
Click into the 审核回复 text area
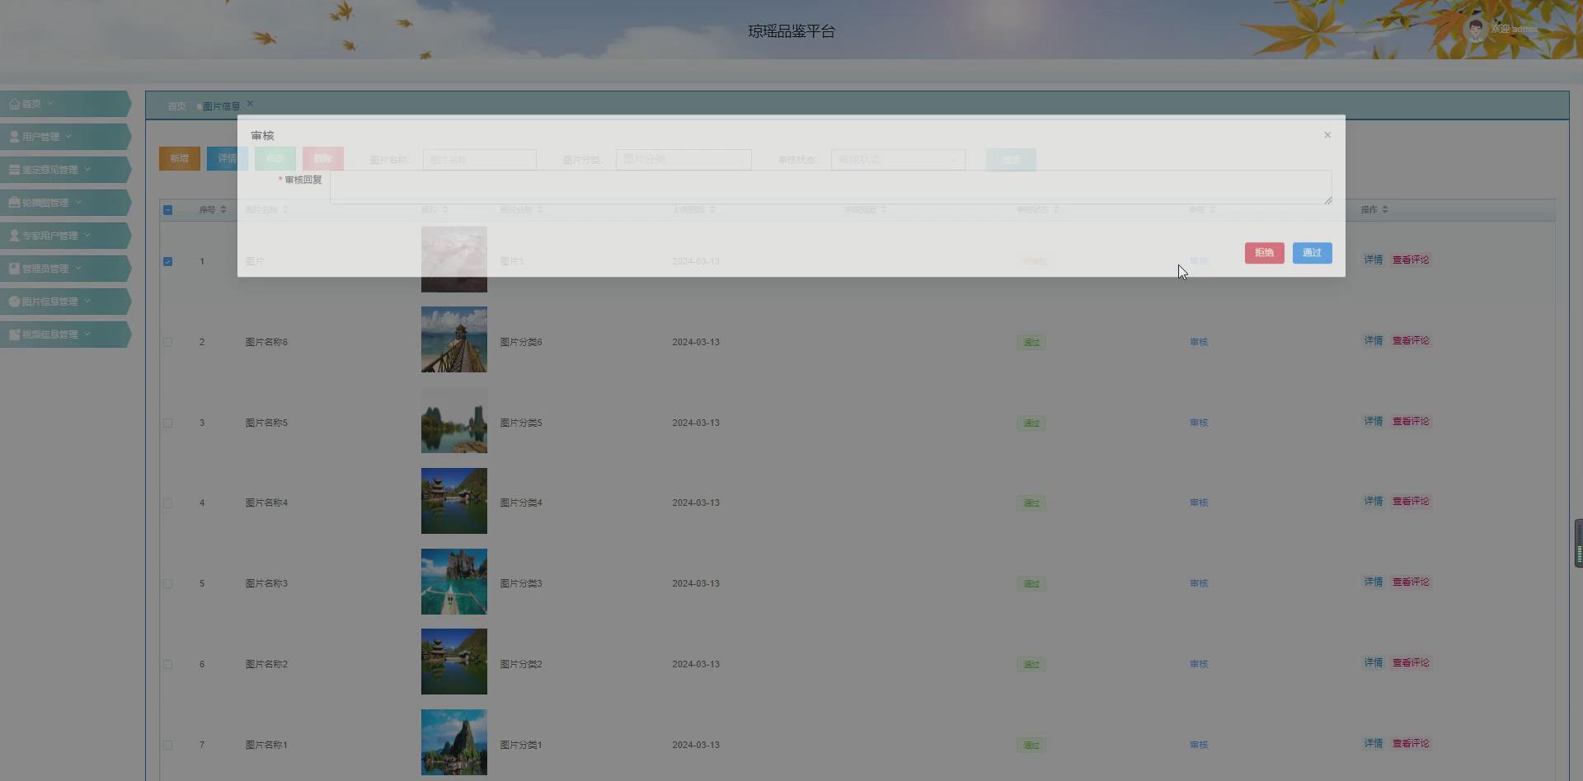pos(830,187)
